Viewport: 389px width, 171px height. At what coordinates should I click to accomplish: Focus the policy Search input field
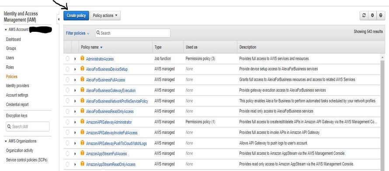click(x=133, y=33)
